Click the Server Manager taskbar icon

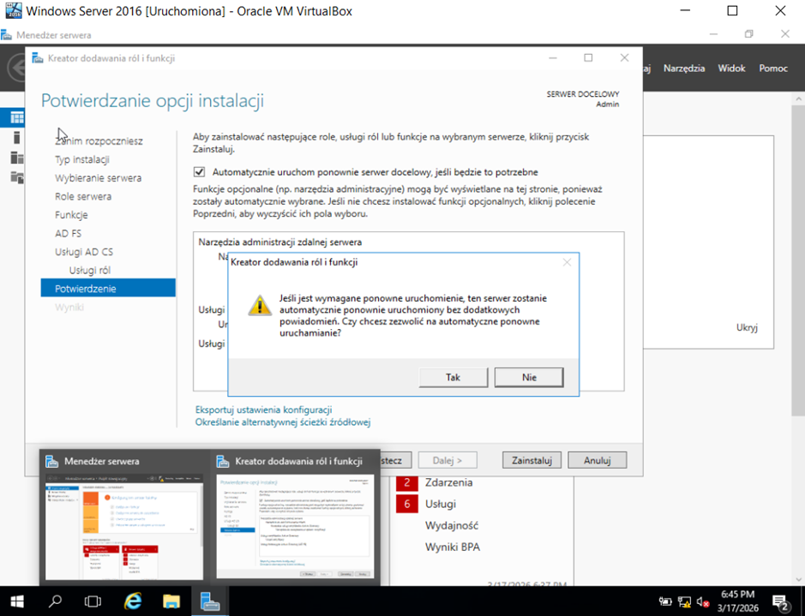tap(210, 601)
